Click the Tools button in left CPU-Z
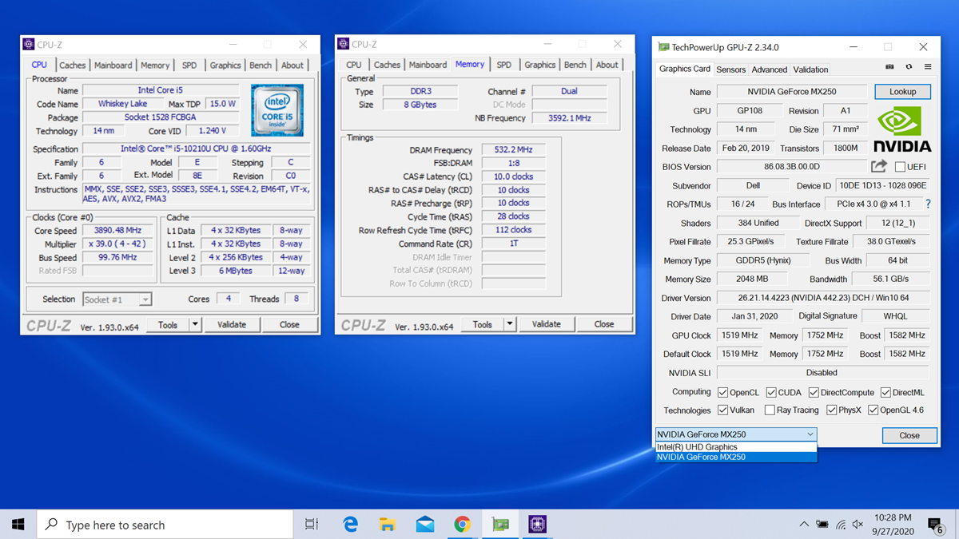The height and width of the screenshot is (539, 959). tap(168, 325)
